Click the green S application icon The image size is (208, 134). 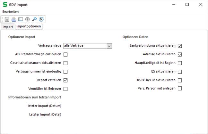tap(5, 4)
